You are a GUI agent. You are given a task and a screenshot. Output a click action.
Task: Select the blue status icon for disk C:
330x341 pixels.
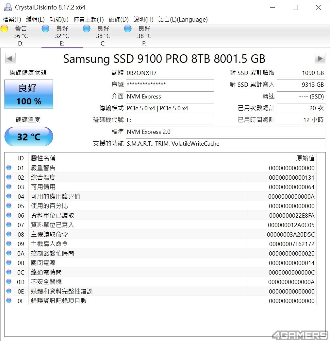87,29
